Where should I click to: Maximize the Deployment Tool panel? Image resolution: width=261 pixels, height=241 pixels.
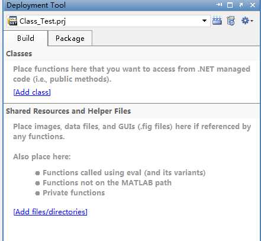tap(230, 5)
